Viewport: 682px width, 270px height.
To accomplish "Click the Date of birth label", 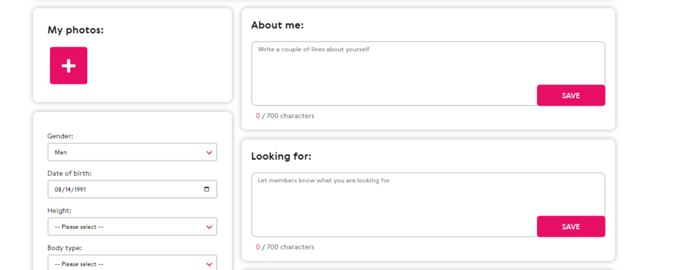I will tap(69, 174).
